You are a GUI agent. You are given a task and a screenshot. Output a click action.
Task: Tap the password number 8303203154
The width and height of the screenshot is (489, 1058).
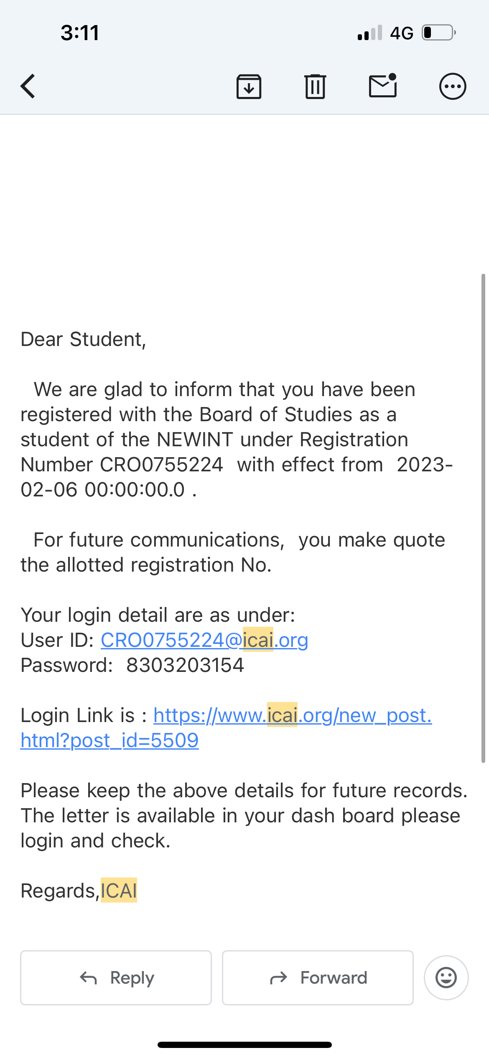click(x=185, y=665)
